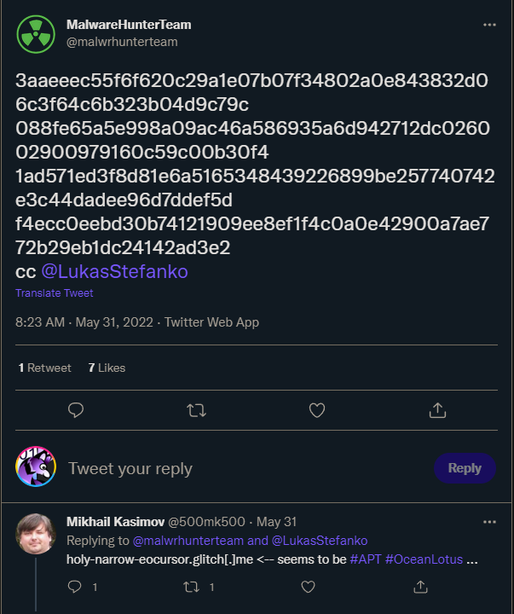Open the MalwareHunterTeam radiation avatar

tap(36, 34)
